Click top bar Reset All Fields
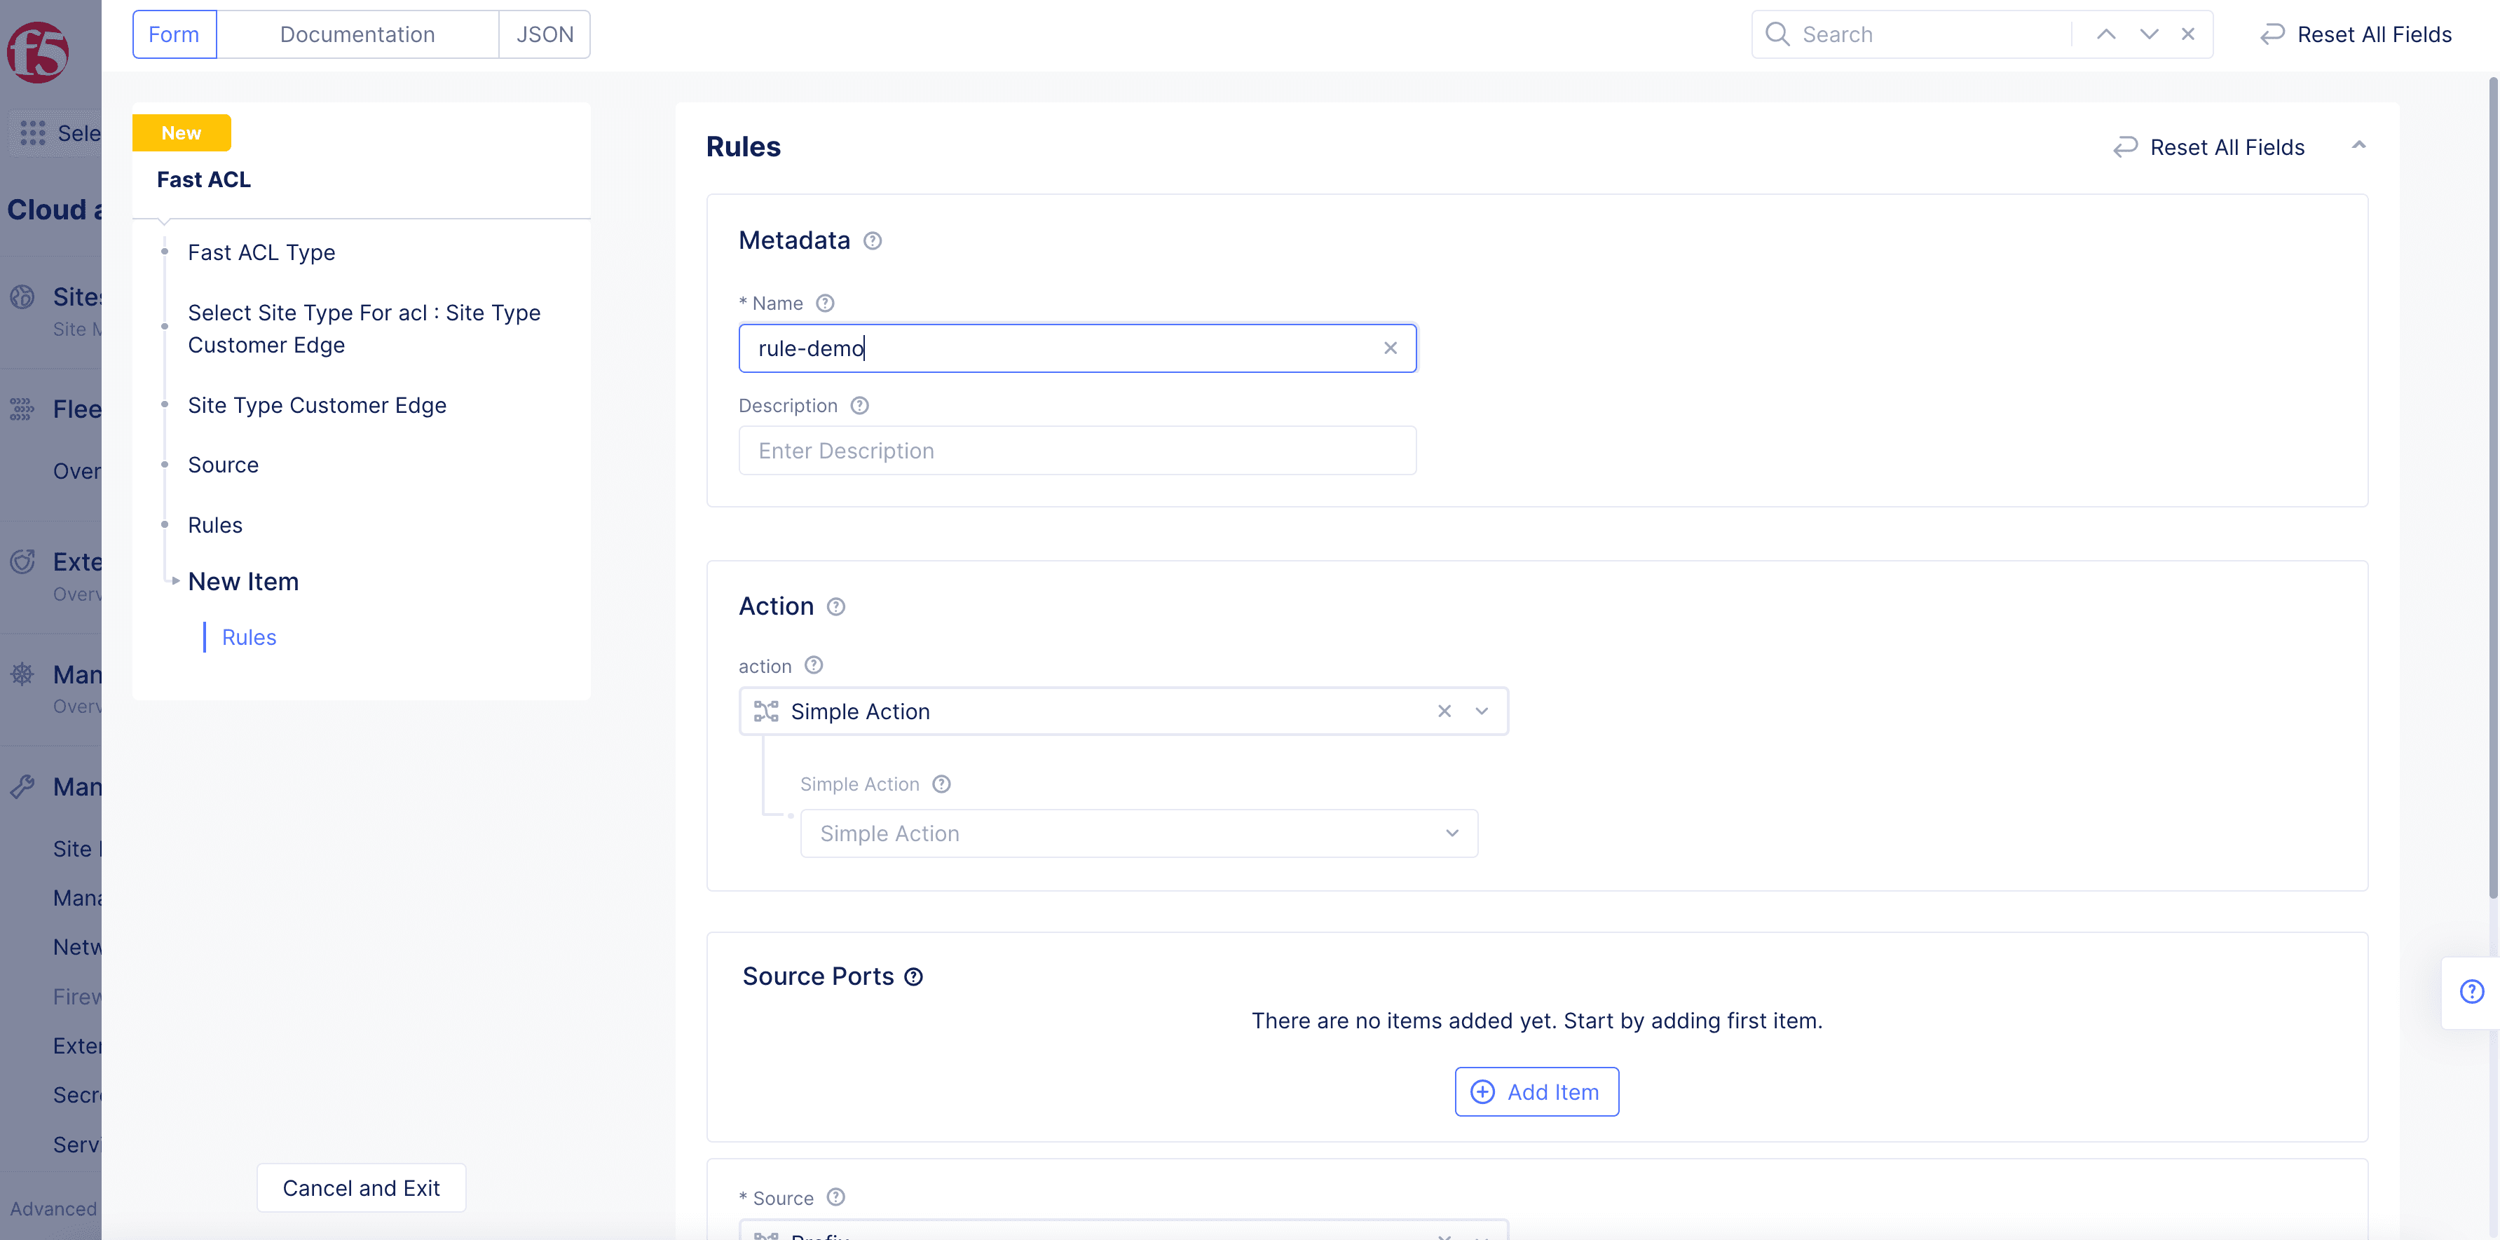Image resolution: width=2500 pixels, height=1240 pixels. click(x=2356, y=34)
